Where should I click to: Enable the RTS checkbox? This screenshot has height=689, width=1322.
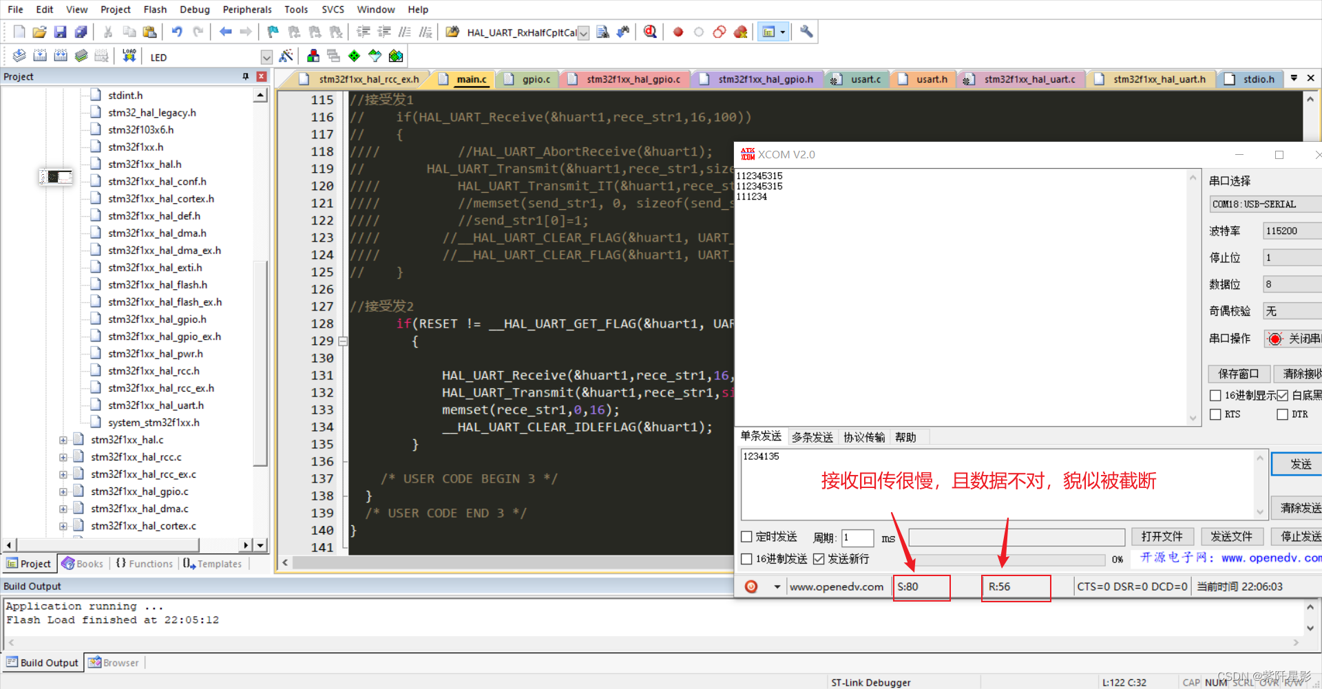pos(1215,414)
